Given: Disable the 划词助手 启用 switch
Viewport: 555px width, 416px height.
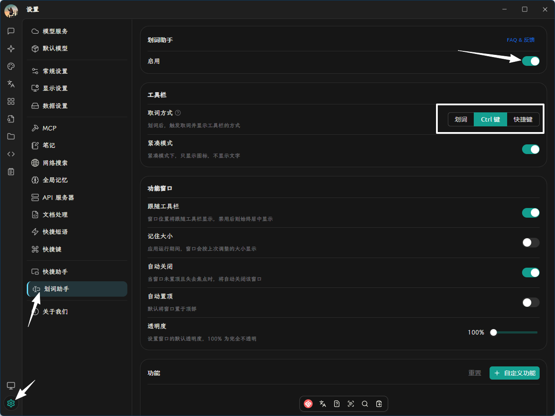Looking at the screenshot, I should [x=530, y=61].
